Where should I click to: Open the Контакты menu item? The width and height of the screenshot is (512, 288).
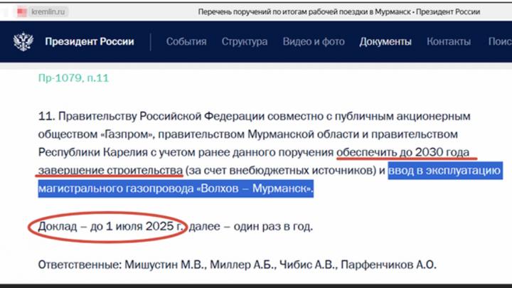click(x=449, y=41)
